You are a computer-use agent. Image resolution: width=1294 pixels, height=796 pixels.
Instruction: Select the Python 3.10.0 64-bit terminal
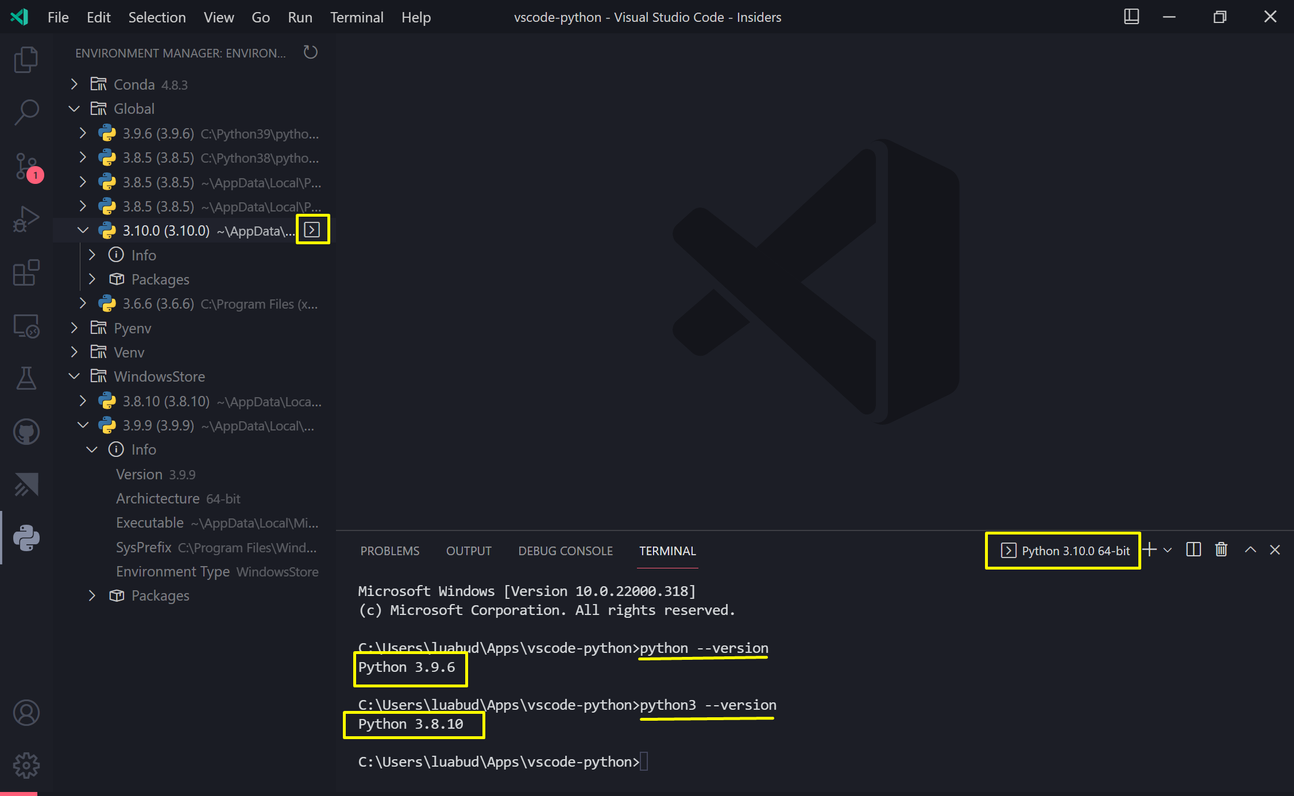[x=1065, y=551]
